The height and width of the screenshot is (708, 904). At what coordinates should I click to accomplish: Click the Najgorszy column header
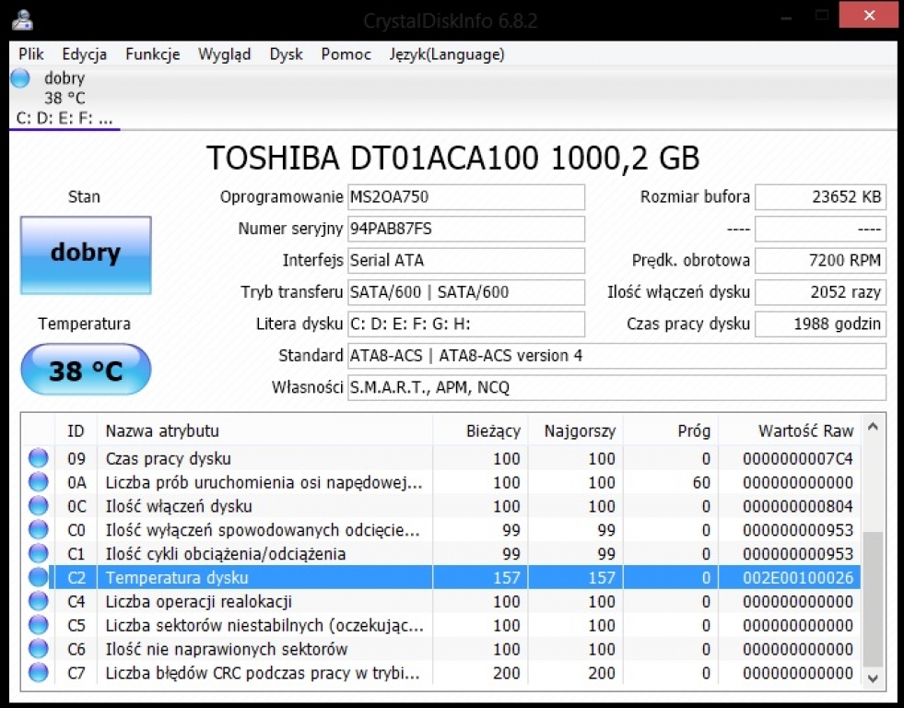click(575, 431)
